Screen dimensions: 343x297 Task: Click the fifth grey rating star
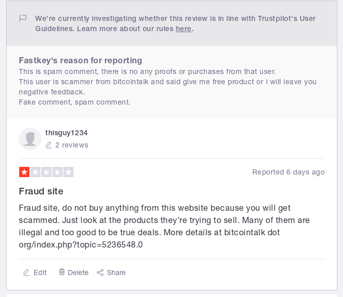pos(68,172)
